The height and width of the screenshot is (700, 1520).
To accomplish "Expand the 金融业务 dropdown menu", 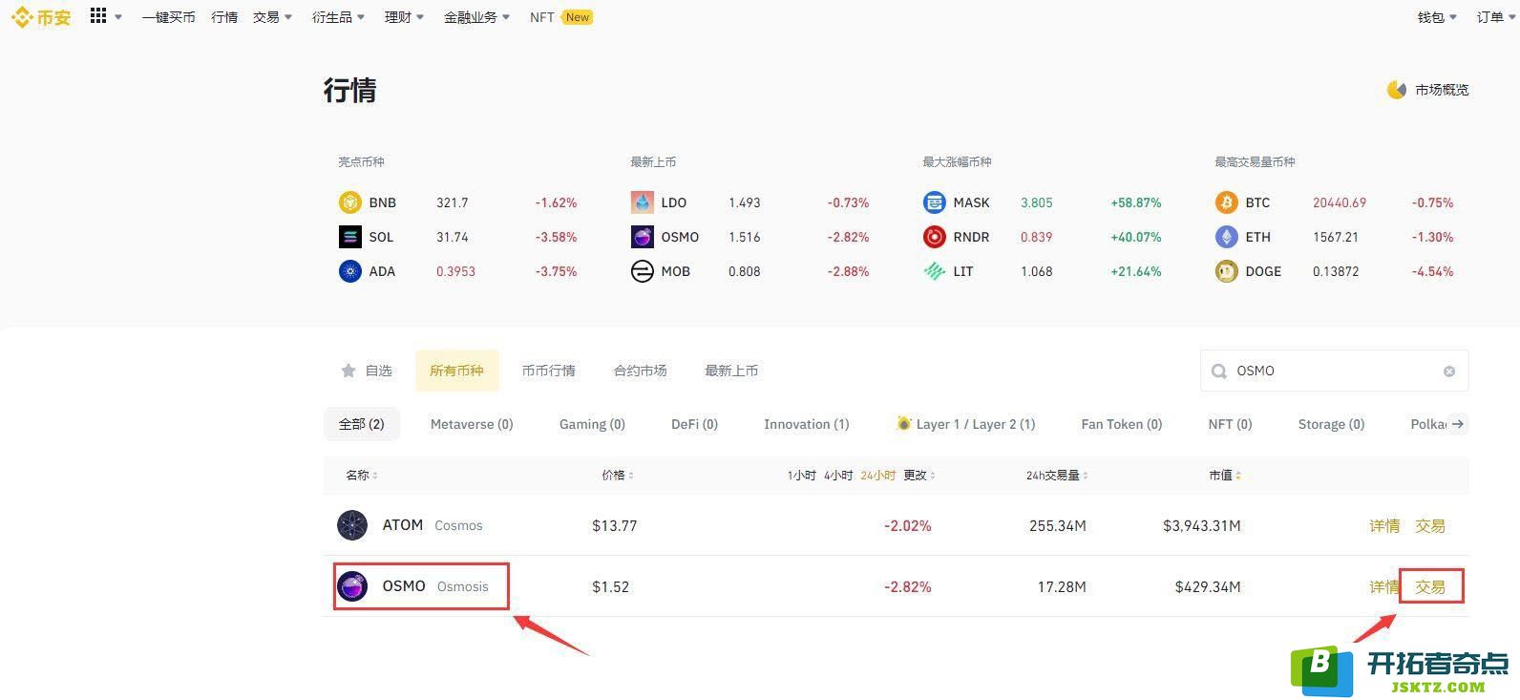I will (477, 17).
